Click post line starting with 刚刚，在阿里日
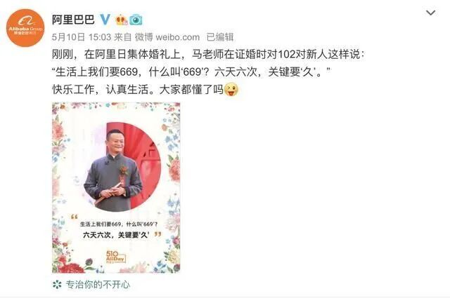This screenshot has width=450, height=298. 208,54
